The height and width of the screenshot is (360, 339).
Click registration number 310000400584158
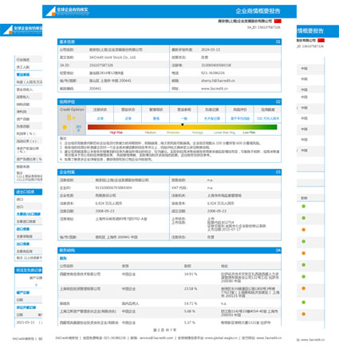click(216, 65)
